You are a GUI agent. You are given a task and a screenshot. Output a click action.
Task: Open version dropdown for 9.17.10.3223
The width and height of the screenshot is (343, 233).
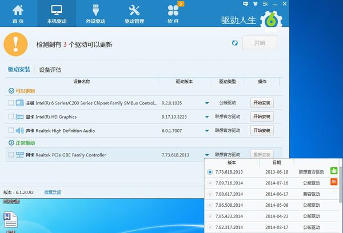pos(207,117)
